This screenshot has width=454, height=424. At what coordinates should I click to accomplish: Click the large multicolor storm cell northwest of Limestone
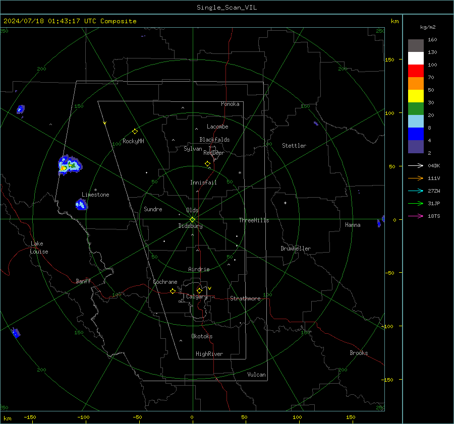click(x=70, y=165)
